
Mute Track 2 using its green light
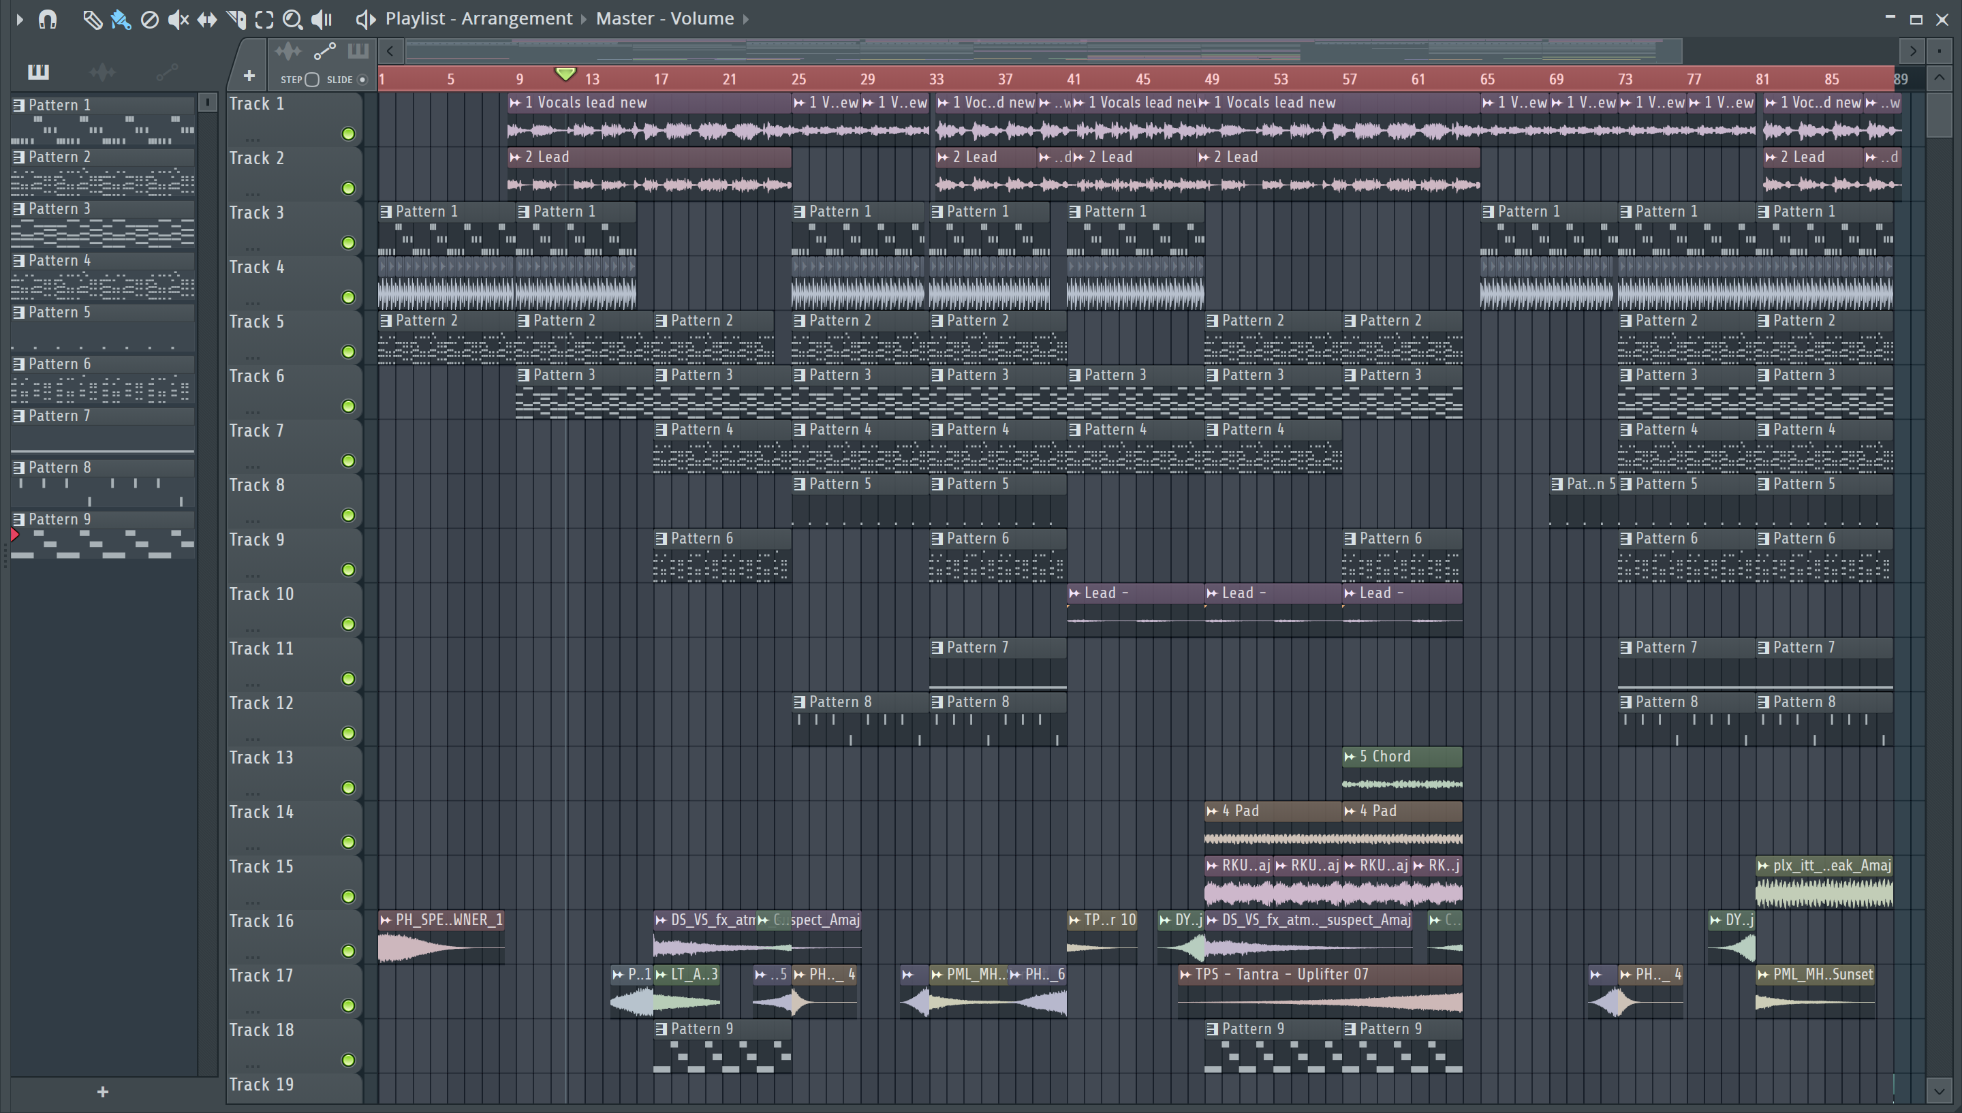[349, 189]
